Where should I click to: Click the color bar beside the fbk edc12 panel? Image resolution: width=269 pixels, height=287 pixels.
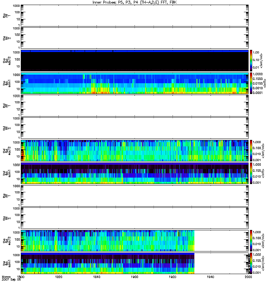[x=251, y=241]
